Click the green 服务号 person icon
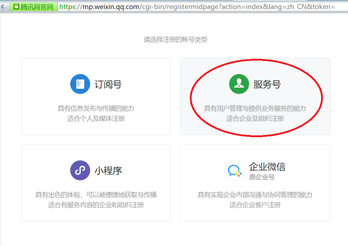 239,84
